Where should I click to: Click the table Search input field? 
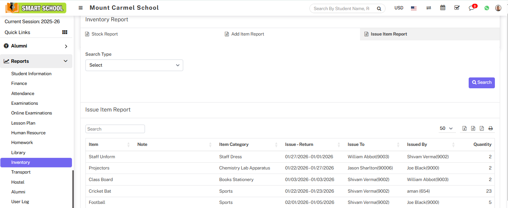click(x=115, y=129)
